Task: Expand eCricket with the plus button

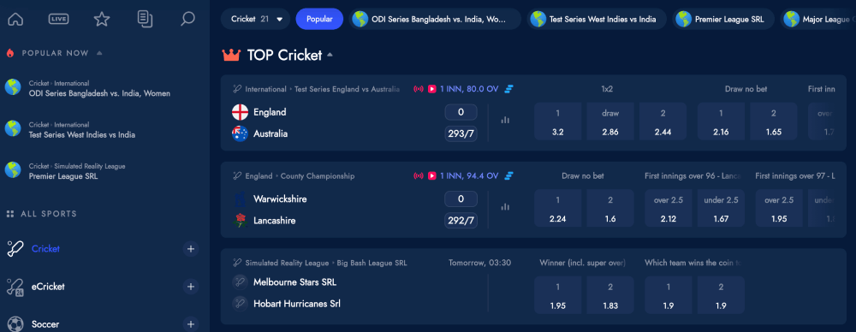Action: (x=191, y=287)
